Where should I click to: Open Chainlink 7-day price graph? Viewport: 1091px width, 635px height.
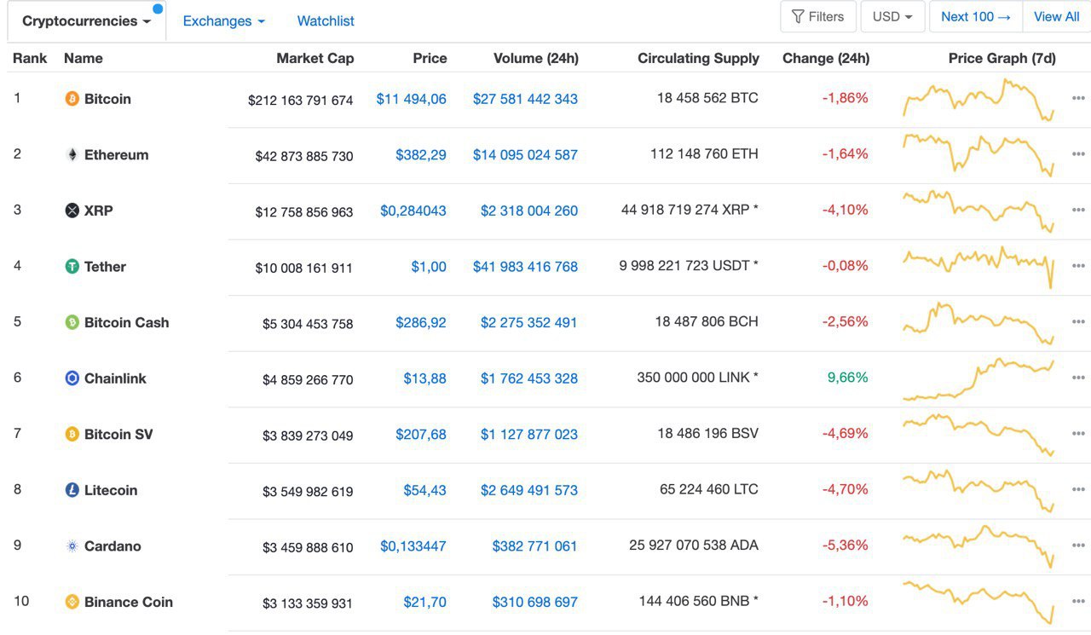point(979,379)
